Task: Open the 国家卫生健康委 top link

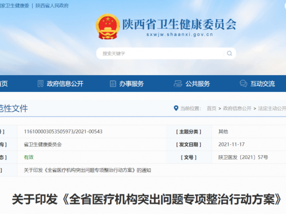Action: point(15,6)
